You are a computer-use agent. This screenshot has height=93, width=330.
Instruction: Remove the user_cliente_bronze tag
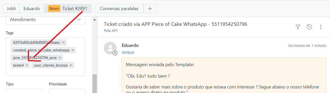(71, 65)
